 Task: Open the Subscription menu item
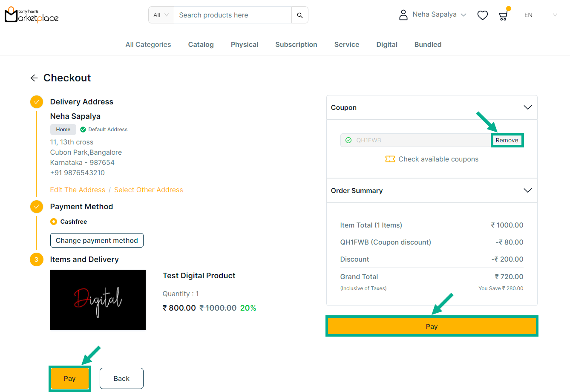point(296,44)
